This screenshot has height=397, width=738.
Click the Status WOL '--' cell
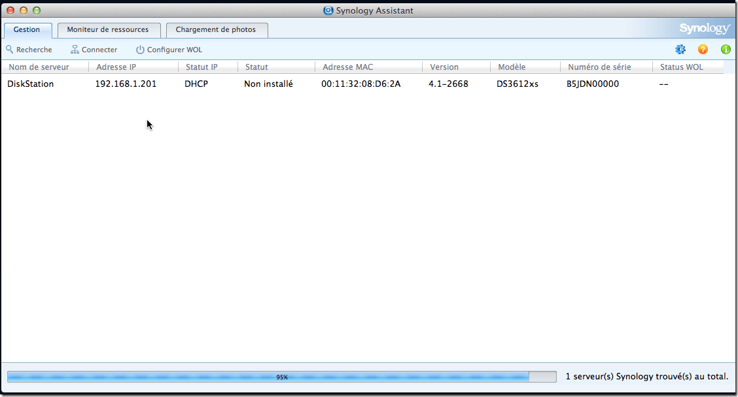(663, 85)
